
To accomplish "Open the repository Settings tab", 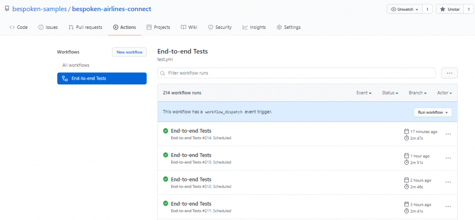I will (289, 27).
